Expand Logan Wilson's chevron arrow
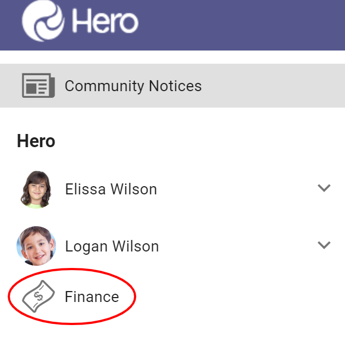This screenshot has width=345, height=358. pos(324,245)
